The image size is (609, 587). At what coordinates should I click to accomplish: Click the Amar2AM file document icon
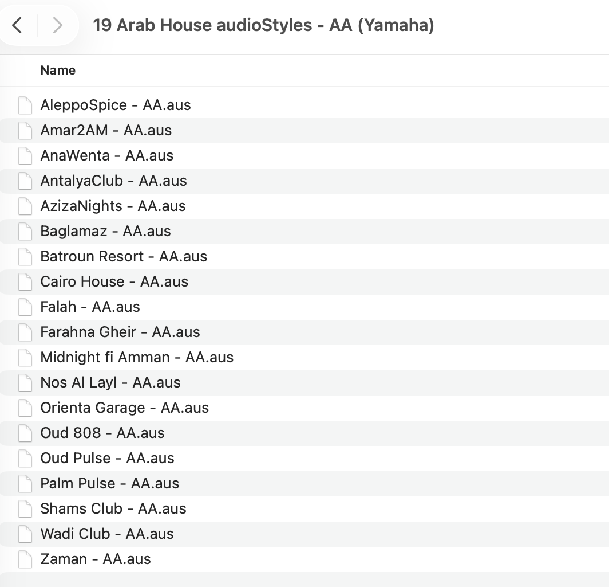pos(25,131)
